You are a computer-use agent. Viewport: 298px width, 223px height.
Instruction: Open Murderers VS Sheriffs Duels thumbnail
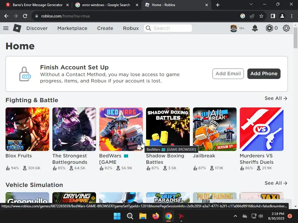[x=262, y=129]
